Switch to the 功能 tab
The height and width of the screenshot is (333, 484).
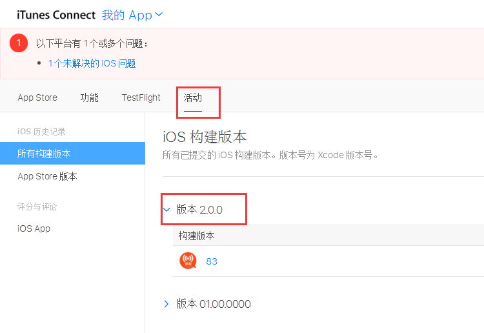pyautogui.click(x=89, y=97)
